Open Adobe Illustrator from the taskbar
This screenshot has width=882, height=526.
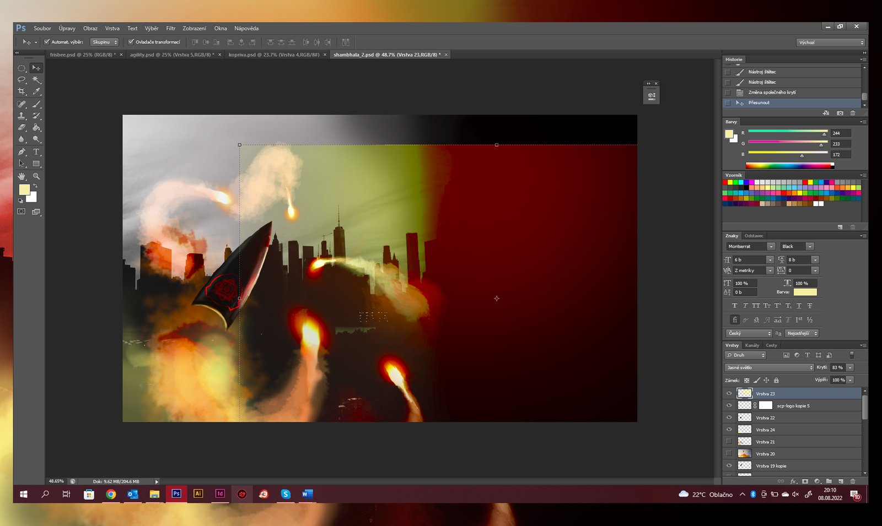tap(198, 494)
